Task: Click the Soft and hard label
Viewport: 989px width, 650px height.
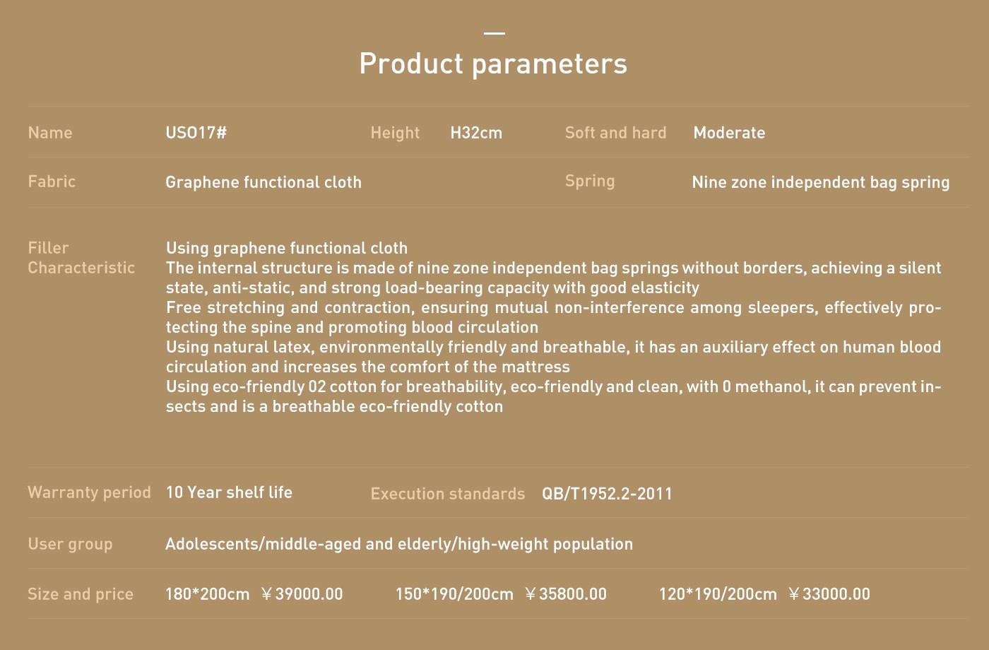Action: click(x=615, y=133)
